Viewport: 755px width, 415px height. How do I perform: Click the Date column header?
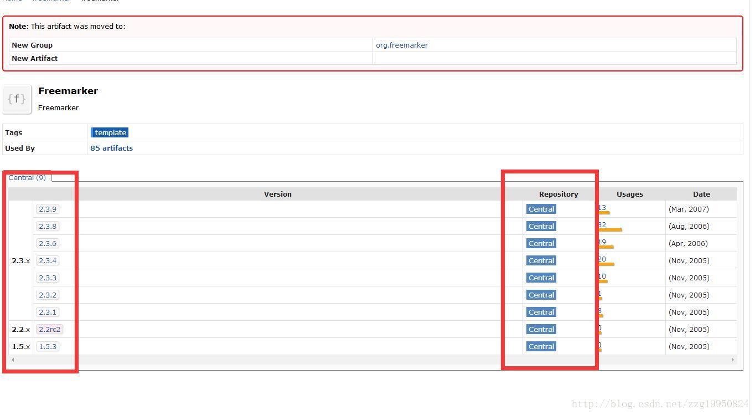(x=701, y=194)
